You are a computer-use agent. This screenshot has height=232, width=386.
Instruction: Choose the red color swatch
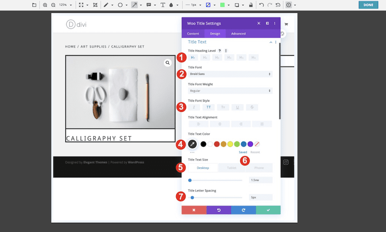pyautogui.click(x=217, y=144)
